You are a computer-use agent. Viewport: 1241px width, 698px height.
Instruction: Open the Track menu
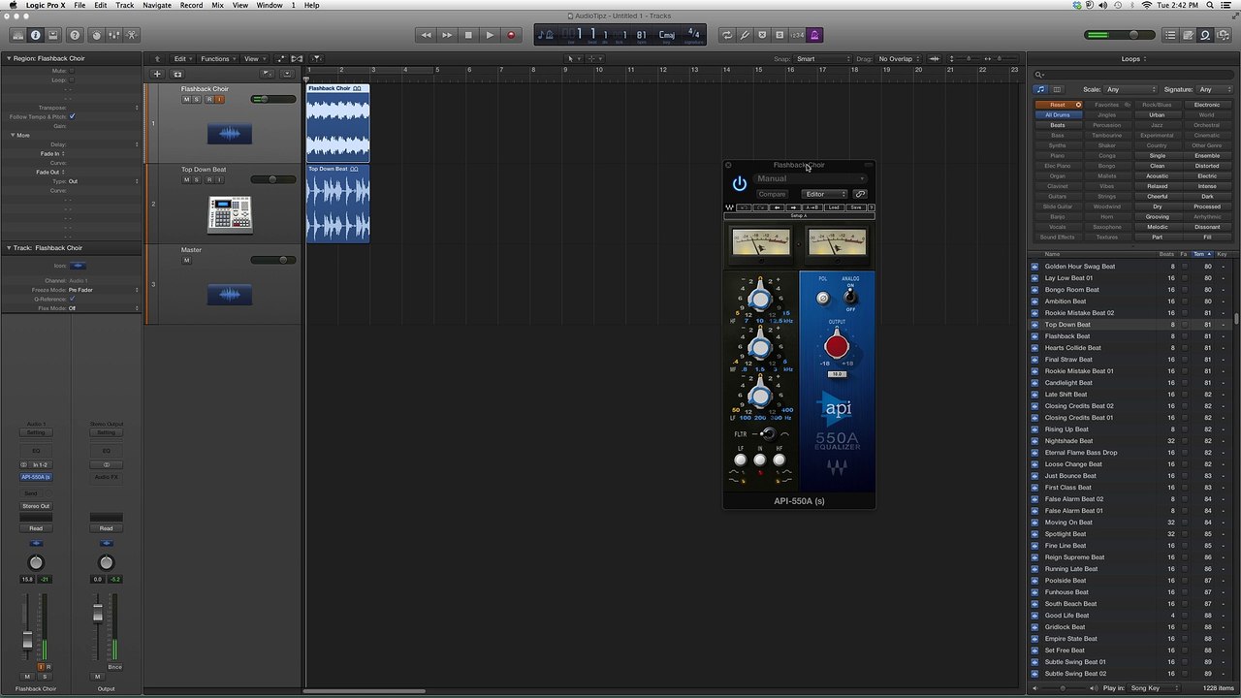(125, 5)
